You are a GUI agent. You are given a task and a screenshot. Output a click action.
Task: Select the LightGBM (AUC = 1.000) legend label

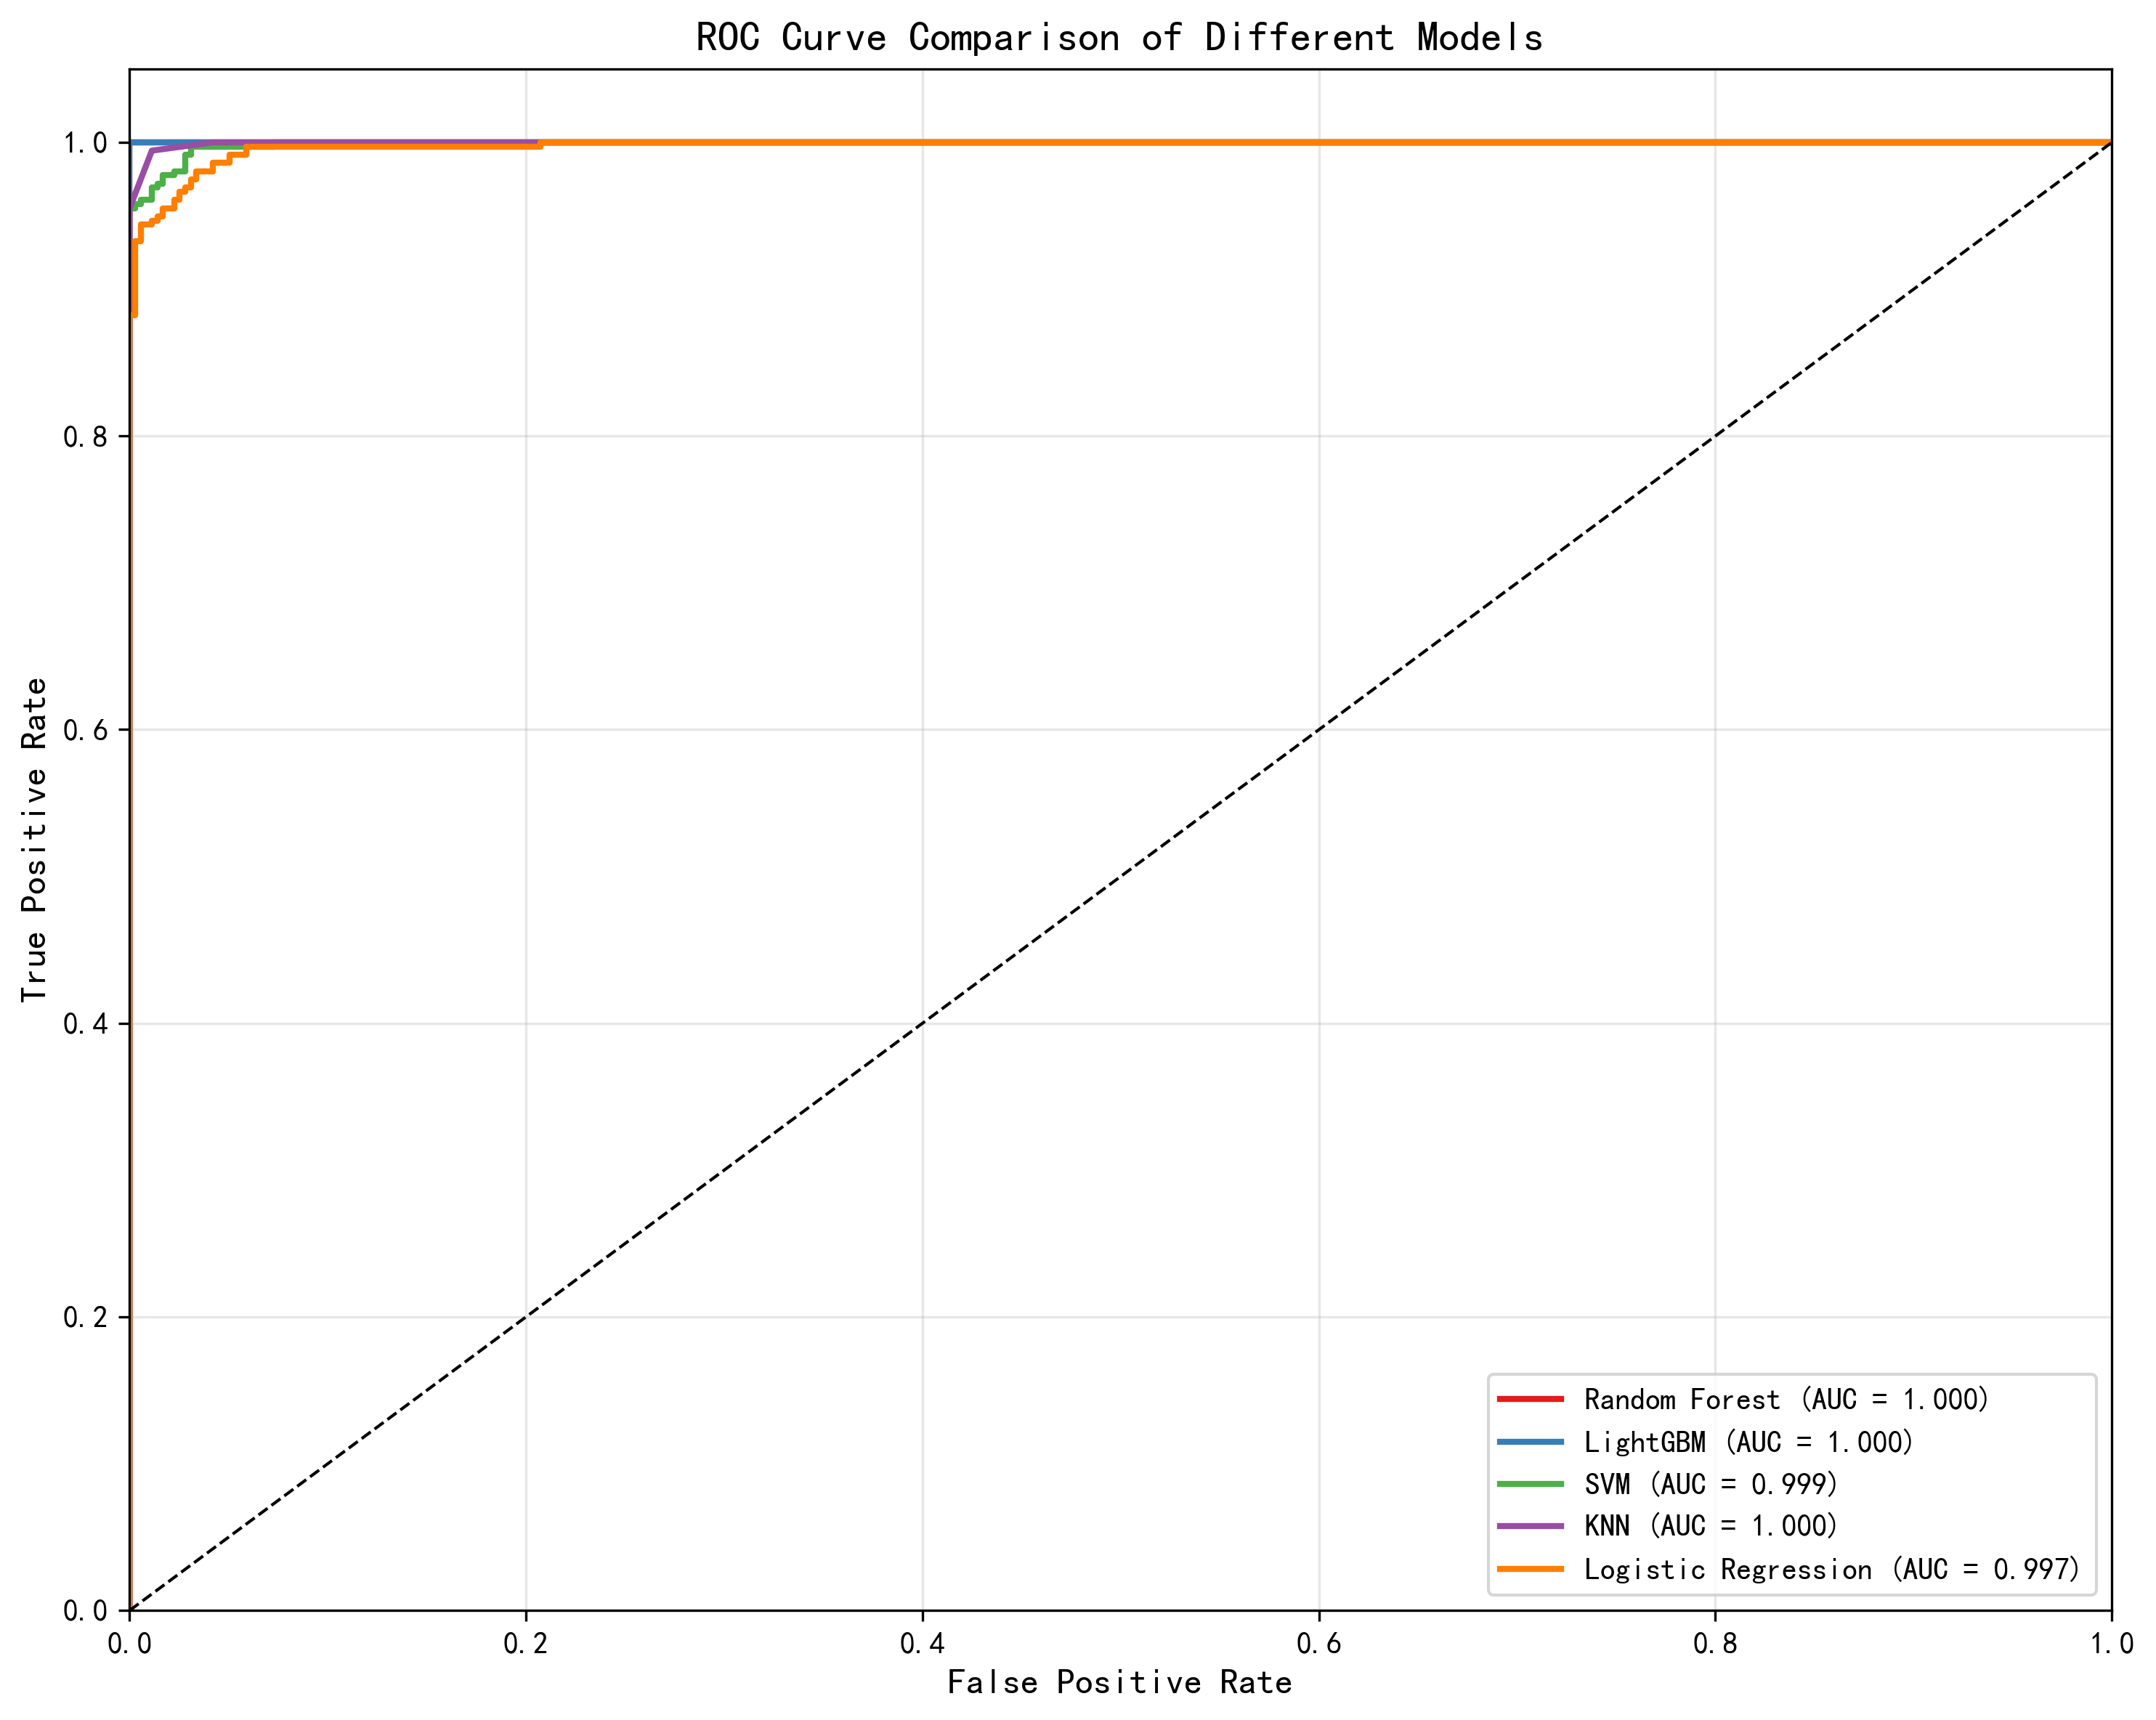[x=1748, y=1442]
